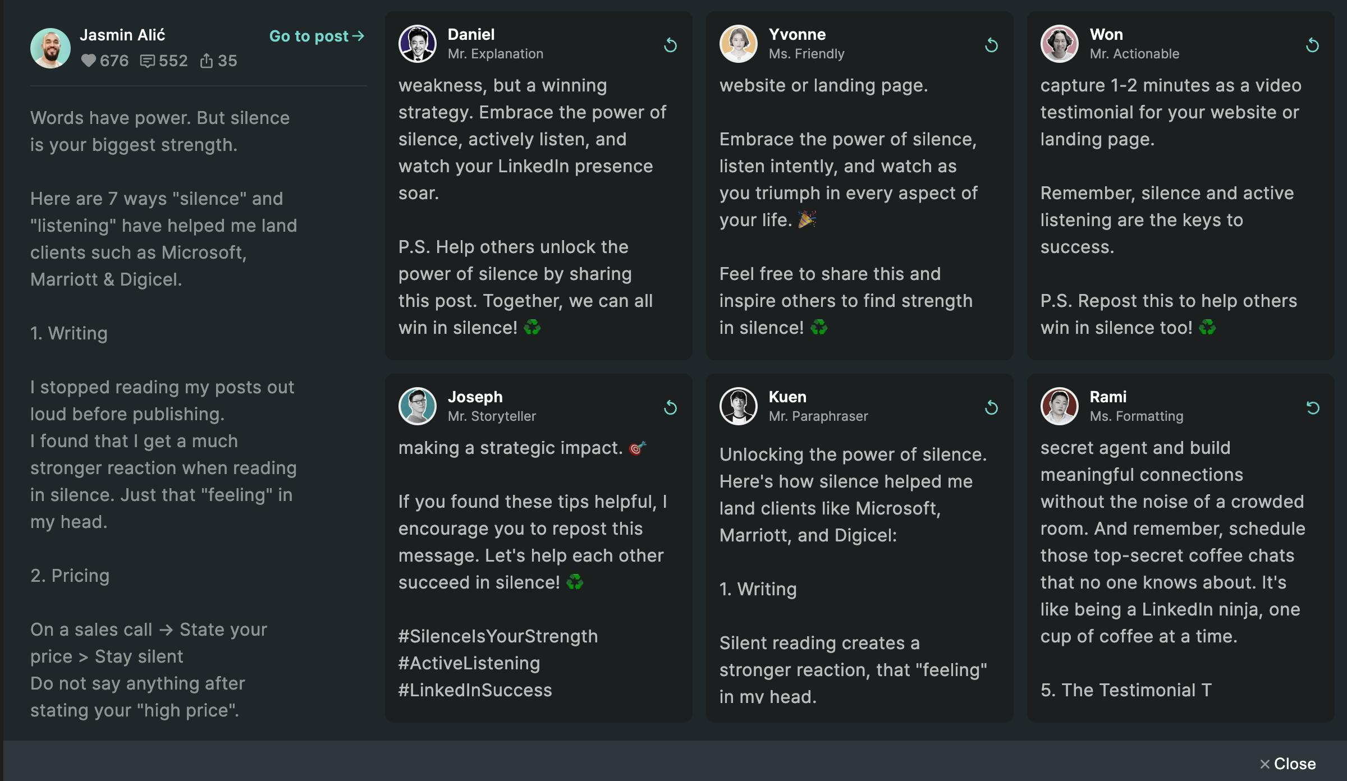Regenerate Daniel's Mr. Explanation post
Viewport: 1347px width, 781px height.
coord(670,45)
